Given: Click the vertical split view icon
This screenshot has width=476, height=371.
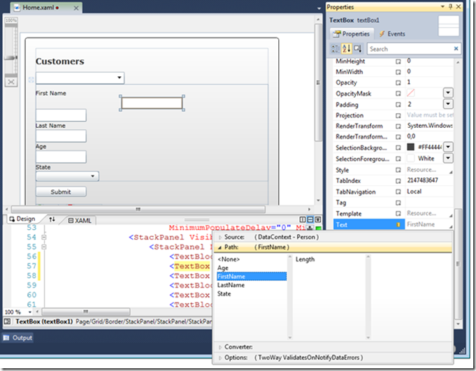Looking at the screenshot, I should coord(303,219).
